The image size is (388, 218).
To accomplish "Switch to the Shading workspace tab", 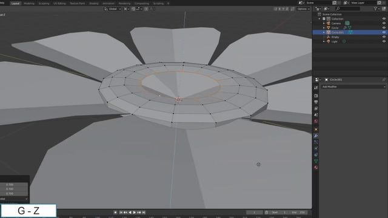I will click(93, 4).
